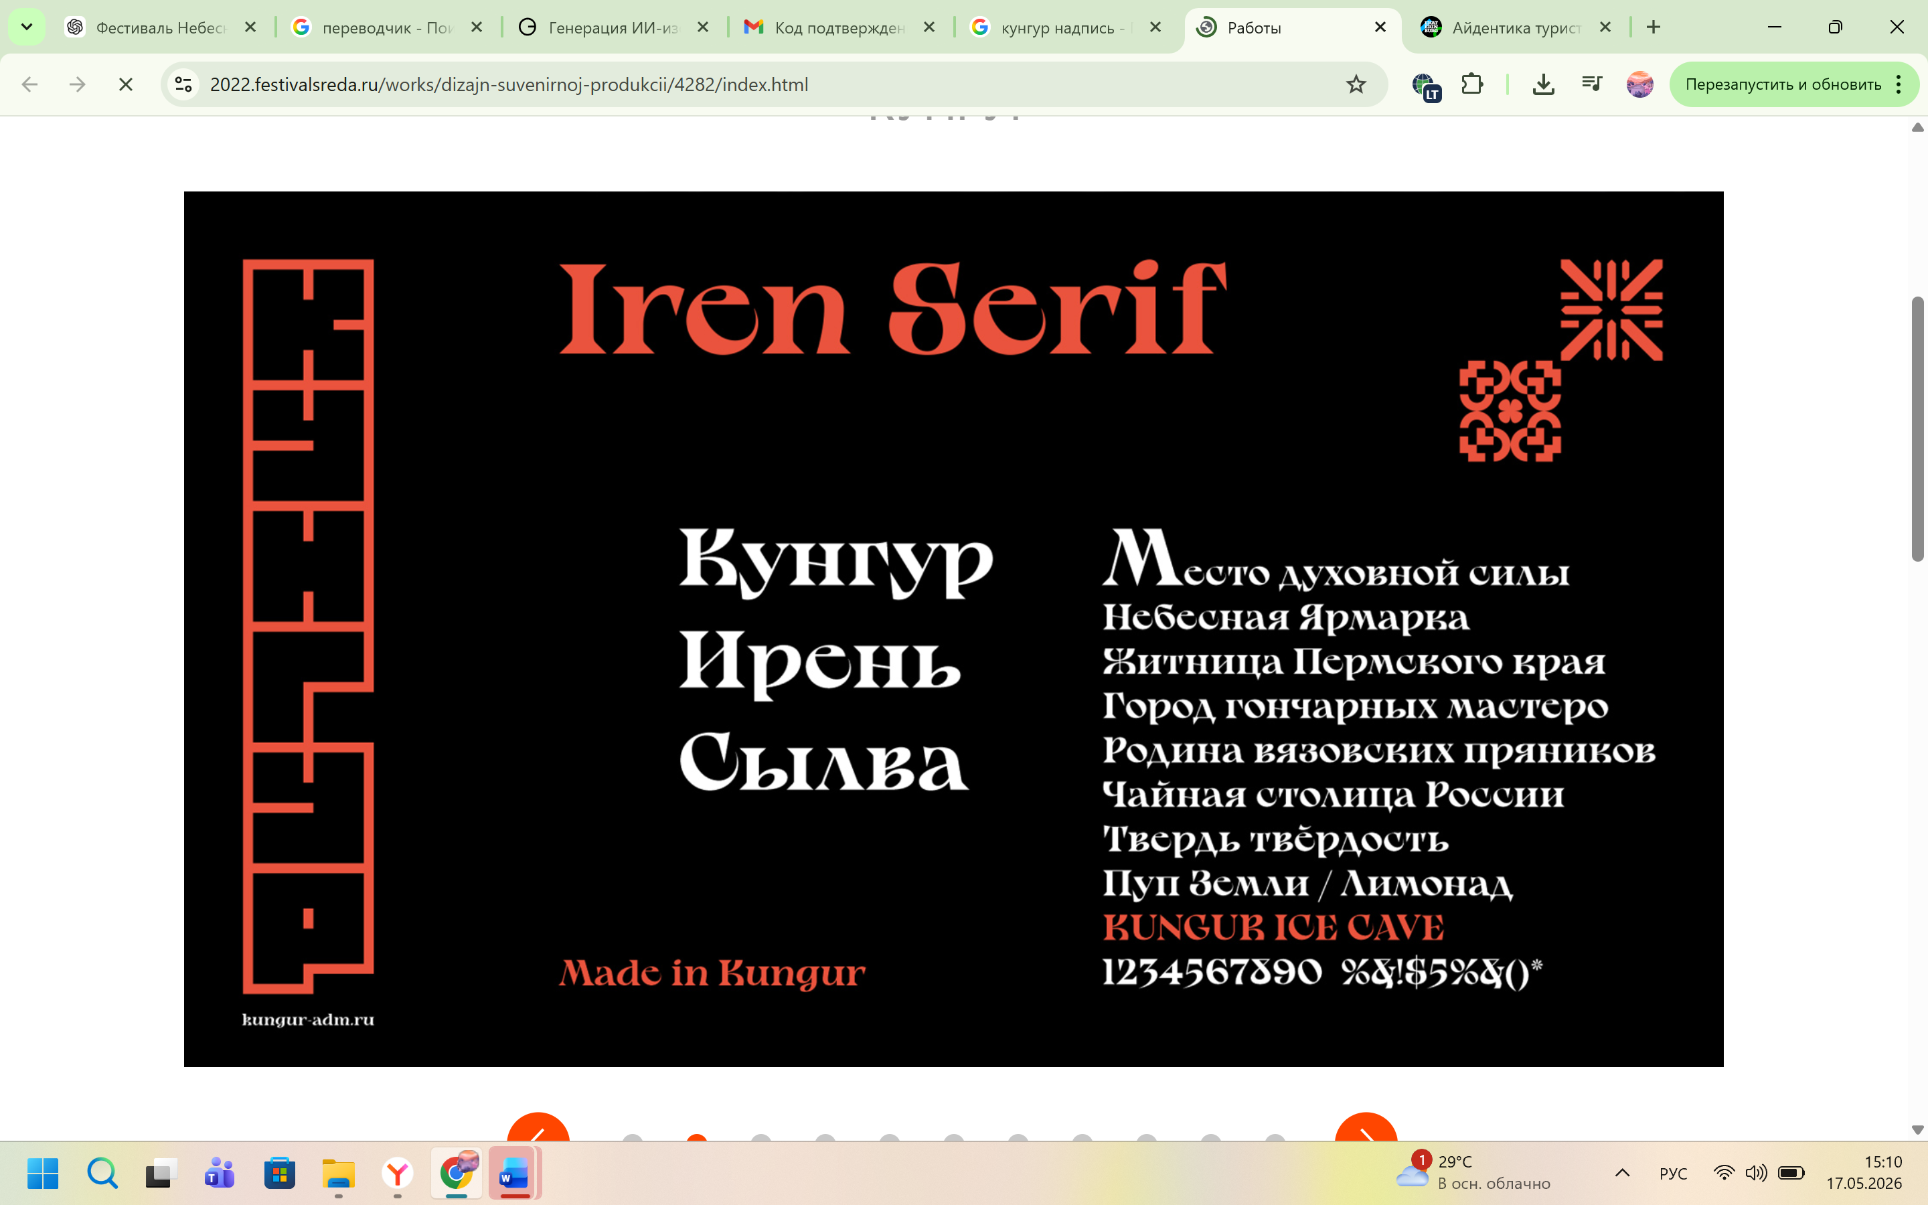Close the переводчик tab
The image size is (1928, 1205).
(x=477, y=27)
